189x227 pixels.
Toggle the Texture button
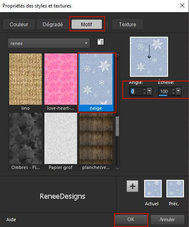127,24
